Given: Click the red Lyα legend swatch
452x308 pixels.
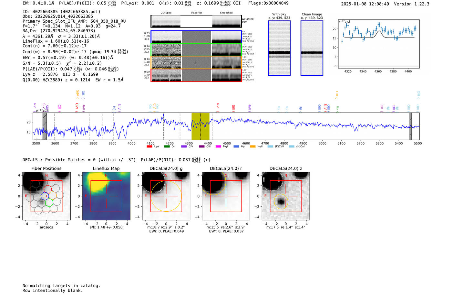Looking at the screenshot, I should coord(149,146).
